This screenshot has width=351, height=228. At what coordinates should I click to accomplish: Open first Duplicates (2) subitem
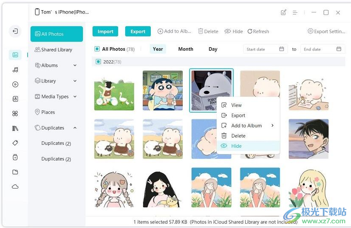coord(56,143)
